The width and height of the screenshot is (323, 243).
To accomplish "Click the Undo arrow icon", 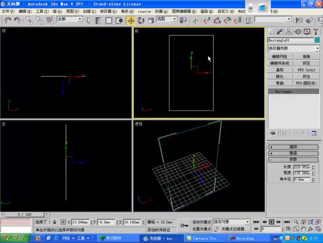I will coord(8,21).
